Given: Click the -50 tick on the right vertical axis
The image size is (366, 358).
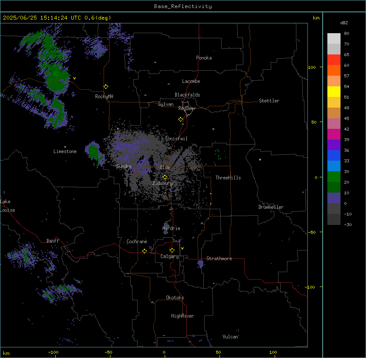Looking at the screenshot, I should click(x=312, y=232).
